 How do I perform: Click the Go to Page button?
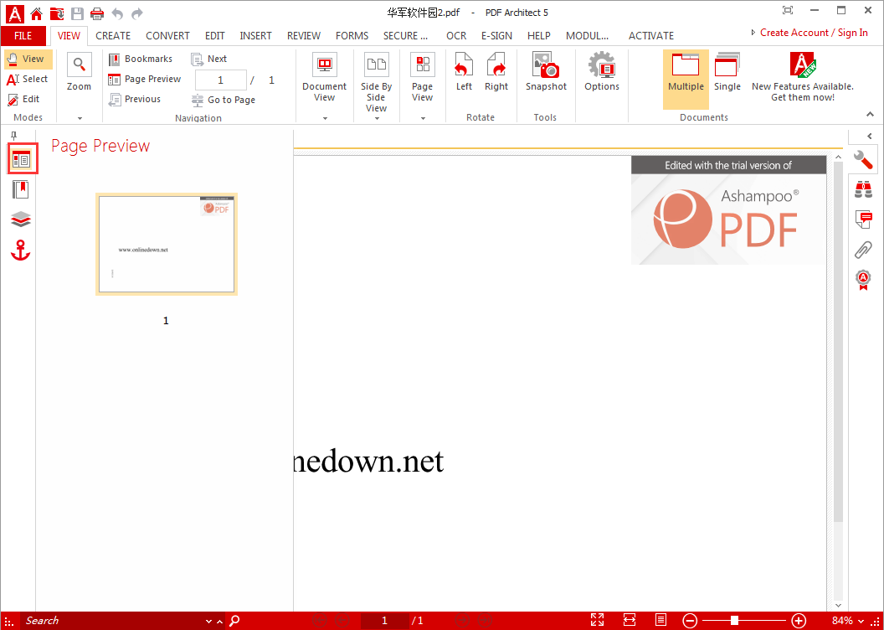point(224,100)
